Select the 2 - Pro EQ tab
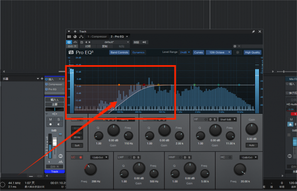Screen dimensions: 297x191 [x=117, y=37]
